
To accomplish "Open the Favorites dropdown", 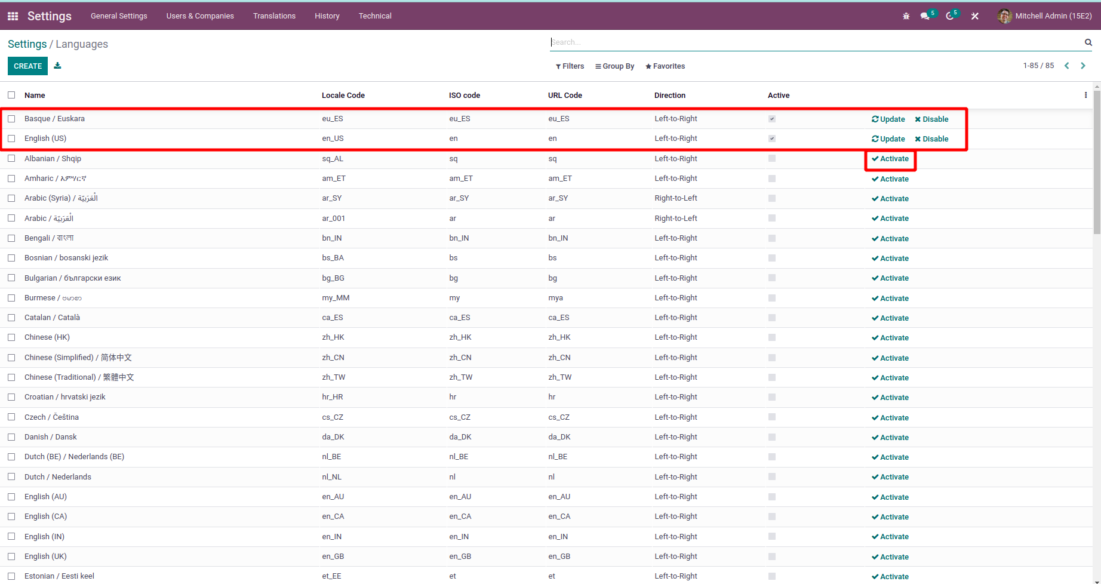I will (665, 66).
